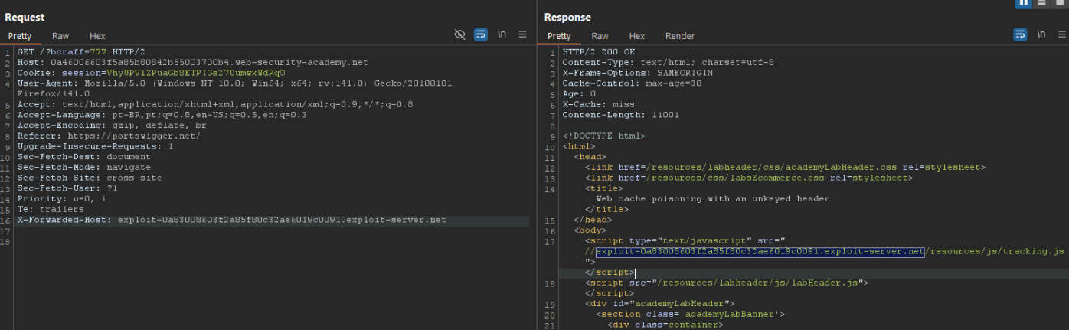This screenshot has height=330, width=1069.
Task: Click the section class='academyLabBanner' line
Action: coord(690,314)
